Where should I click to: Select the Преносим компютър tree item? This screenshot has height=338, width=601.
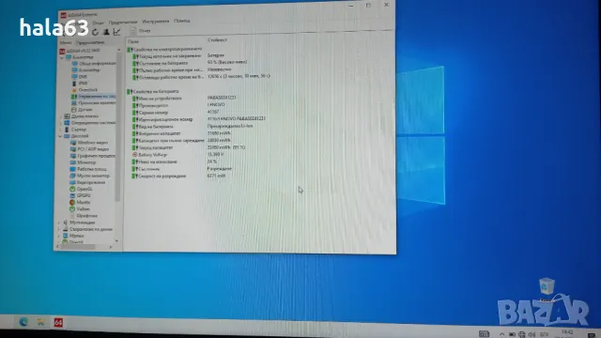click(x=94, y=103)
